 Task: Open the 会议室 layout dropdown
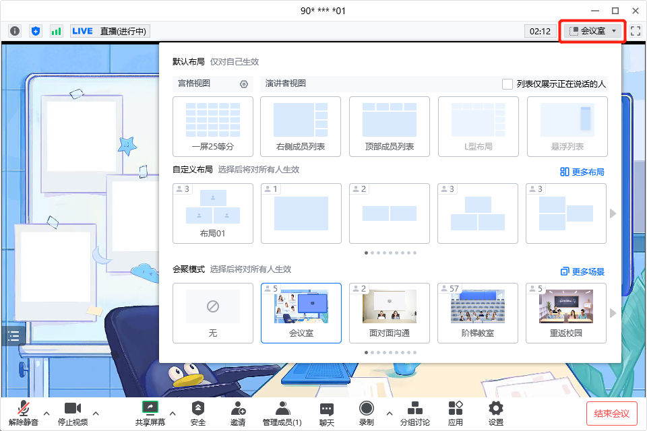coord(592,31)
